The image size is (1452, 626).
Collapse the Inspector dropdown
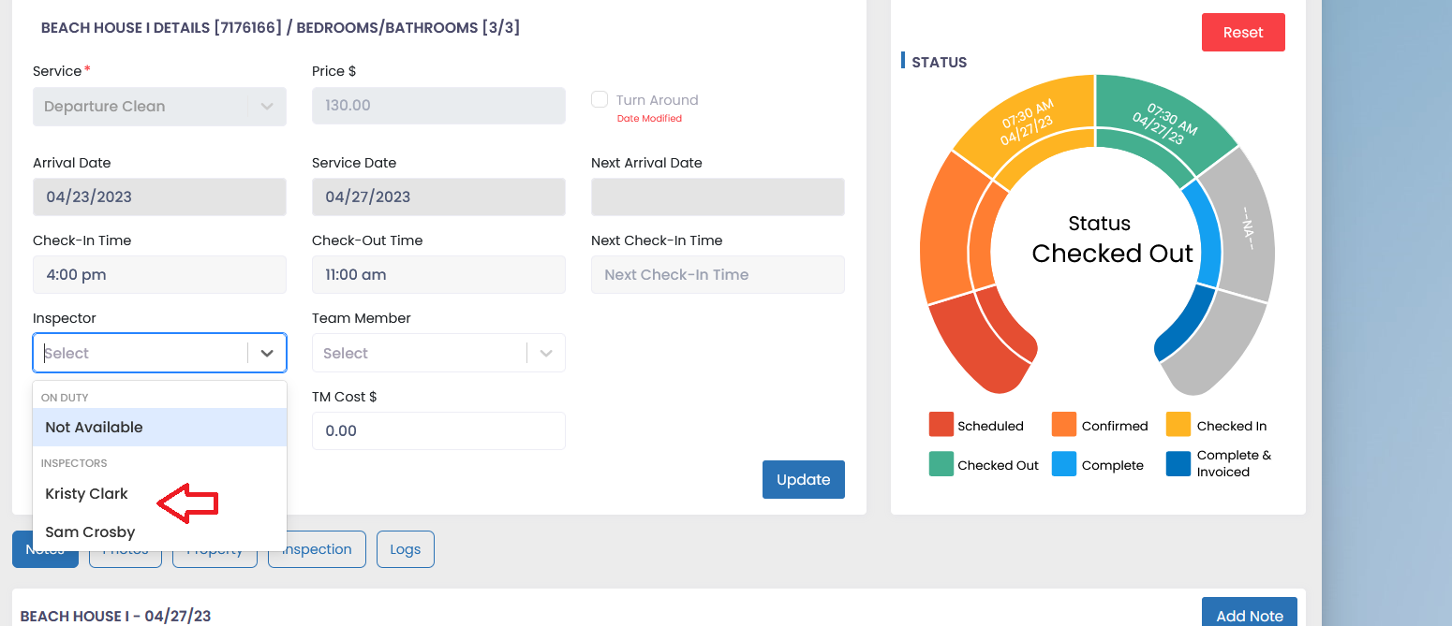click(267, 353)
